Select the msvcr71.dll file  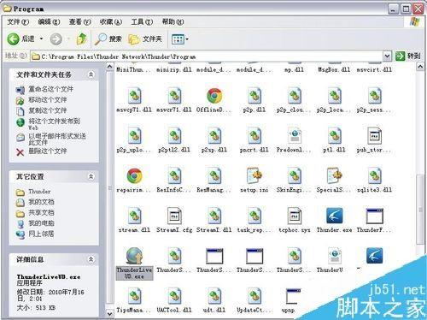tap(174, 100)
